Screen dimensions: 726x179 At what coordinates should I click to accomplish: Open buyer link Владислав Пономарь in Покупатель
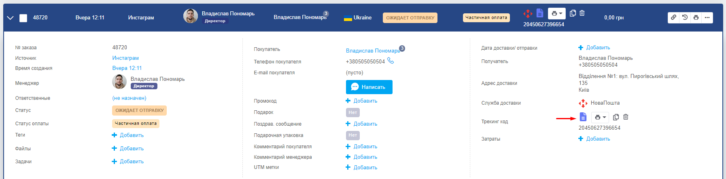(x=373, y=51)
